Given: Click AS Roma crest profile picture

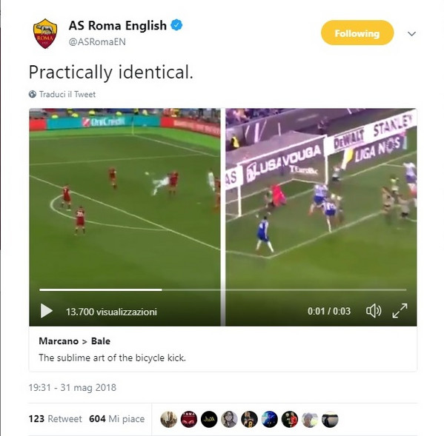Looking at the screenshot, I should pos(45,33).
